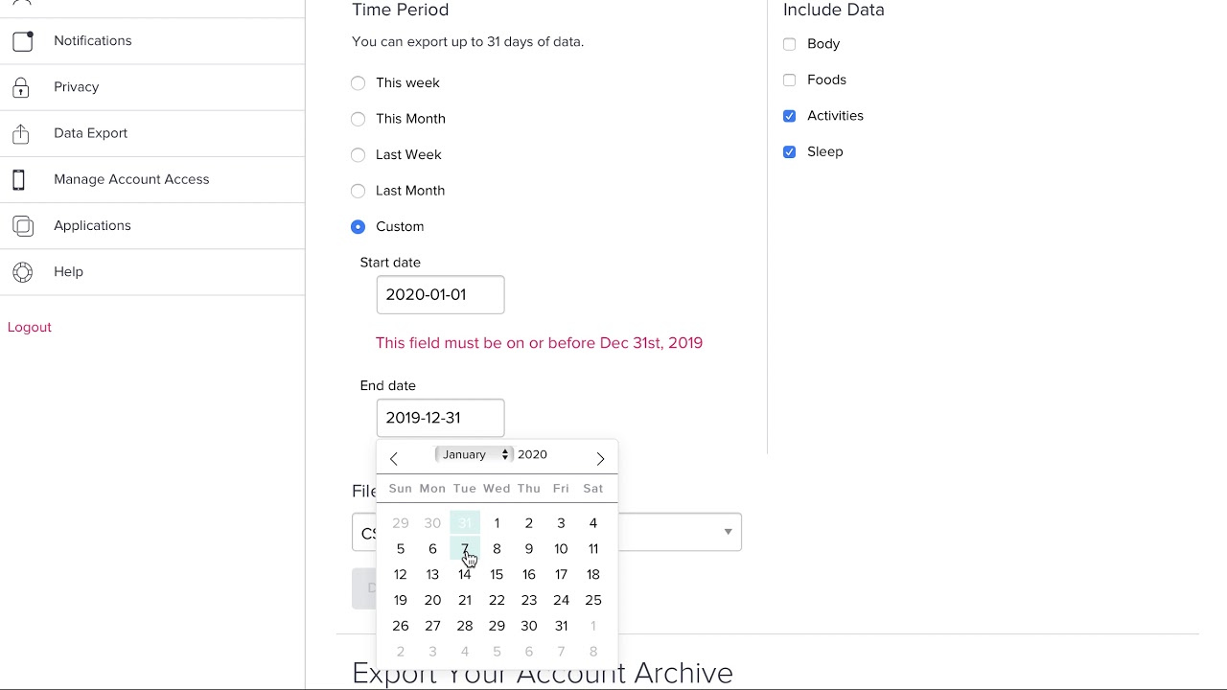
Task: Open the January month dropdown
Action: point(475,454)
